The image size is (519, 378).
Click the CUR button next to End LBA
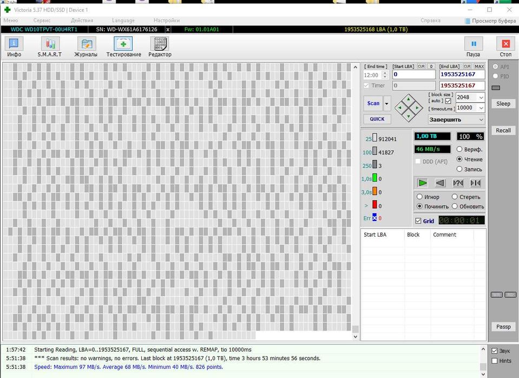click(x=467, y=66)
